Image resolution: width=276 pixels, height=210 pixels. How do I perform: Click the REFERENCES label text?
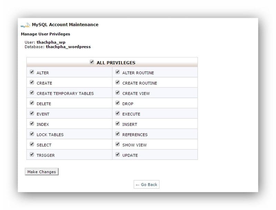point(135,135)
